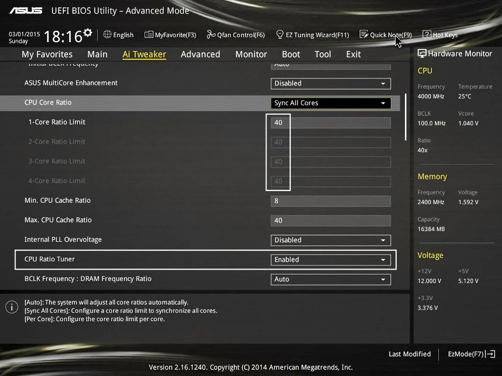Open Internal PLL Overvoltage dropdown
Viewport: 502px width, 376px height.
point(331,240)
